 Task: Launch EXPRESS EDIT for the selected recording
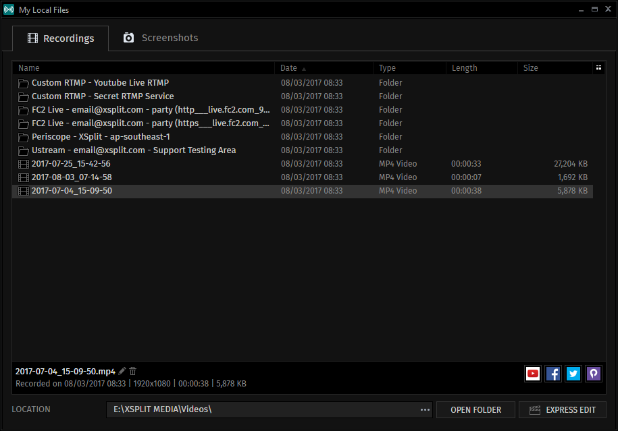562,409
